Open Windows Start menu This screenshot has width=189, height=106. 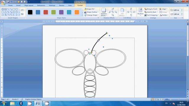(4, 103)
